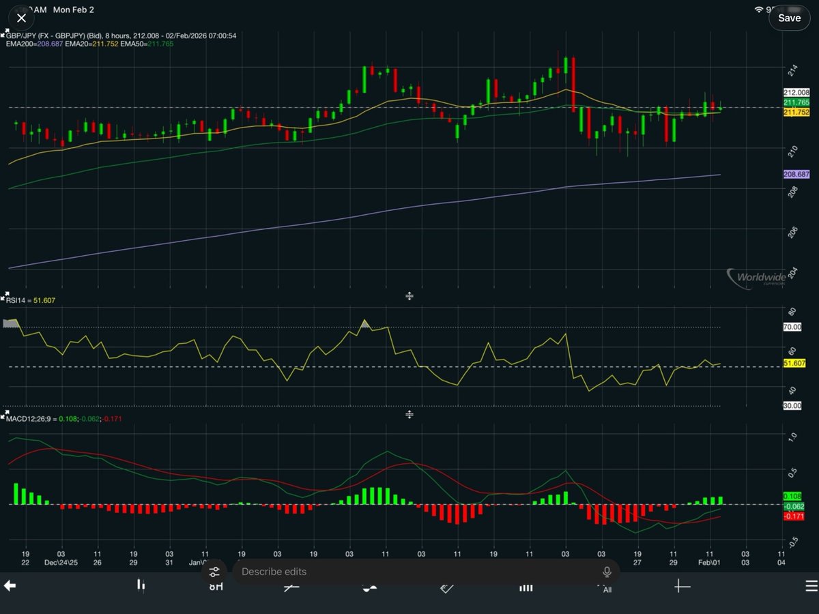Adjust divider handle between RSI and MACD panels
819x614 pixels.
409,414
